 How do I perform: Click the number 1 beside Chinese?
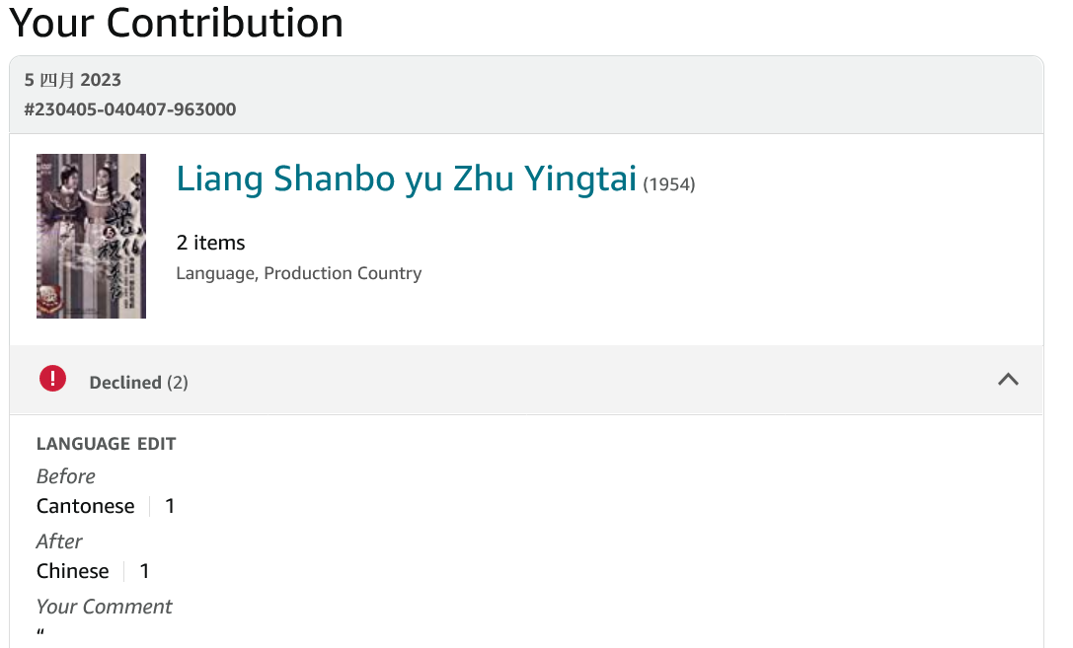click(x=144, y=571)
